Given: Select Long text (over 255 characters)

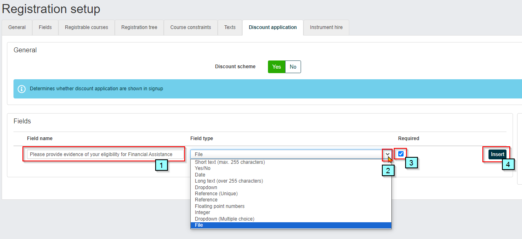Looking at the screenshot, I should click(x=291, y=181).
